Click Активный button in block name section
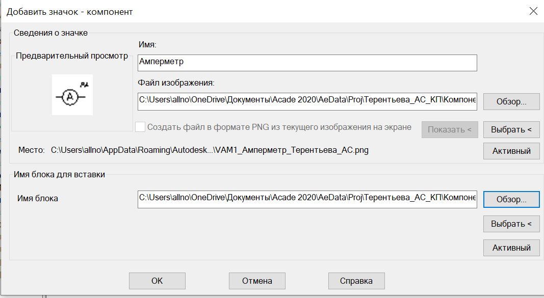Image resolution: width=544 pixels, height=298 pixels. (511, 248)
